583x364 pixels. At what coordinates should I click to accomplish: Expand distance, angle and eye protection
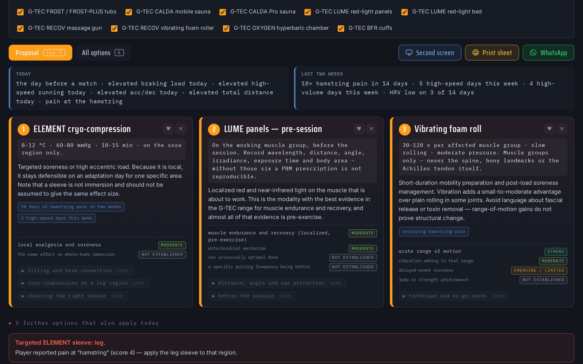pyautogui.click(x=277, y=283)
